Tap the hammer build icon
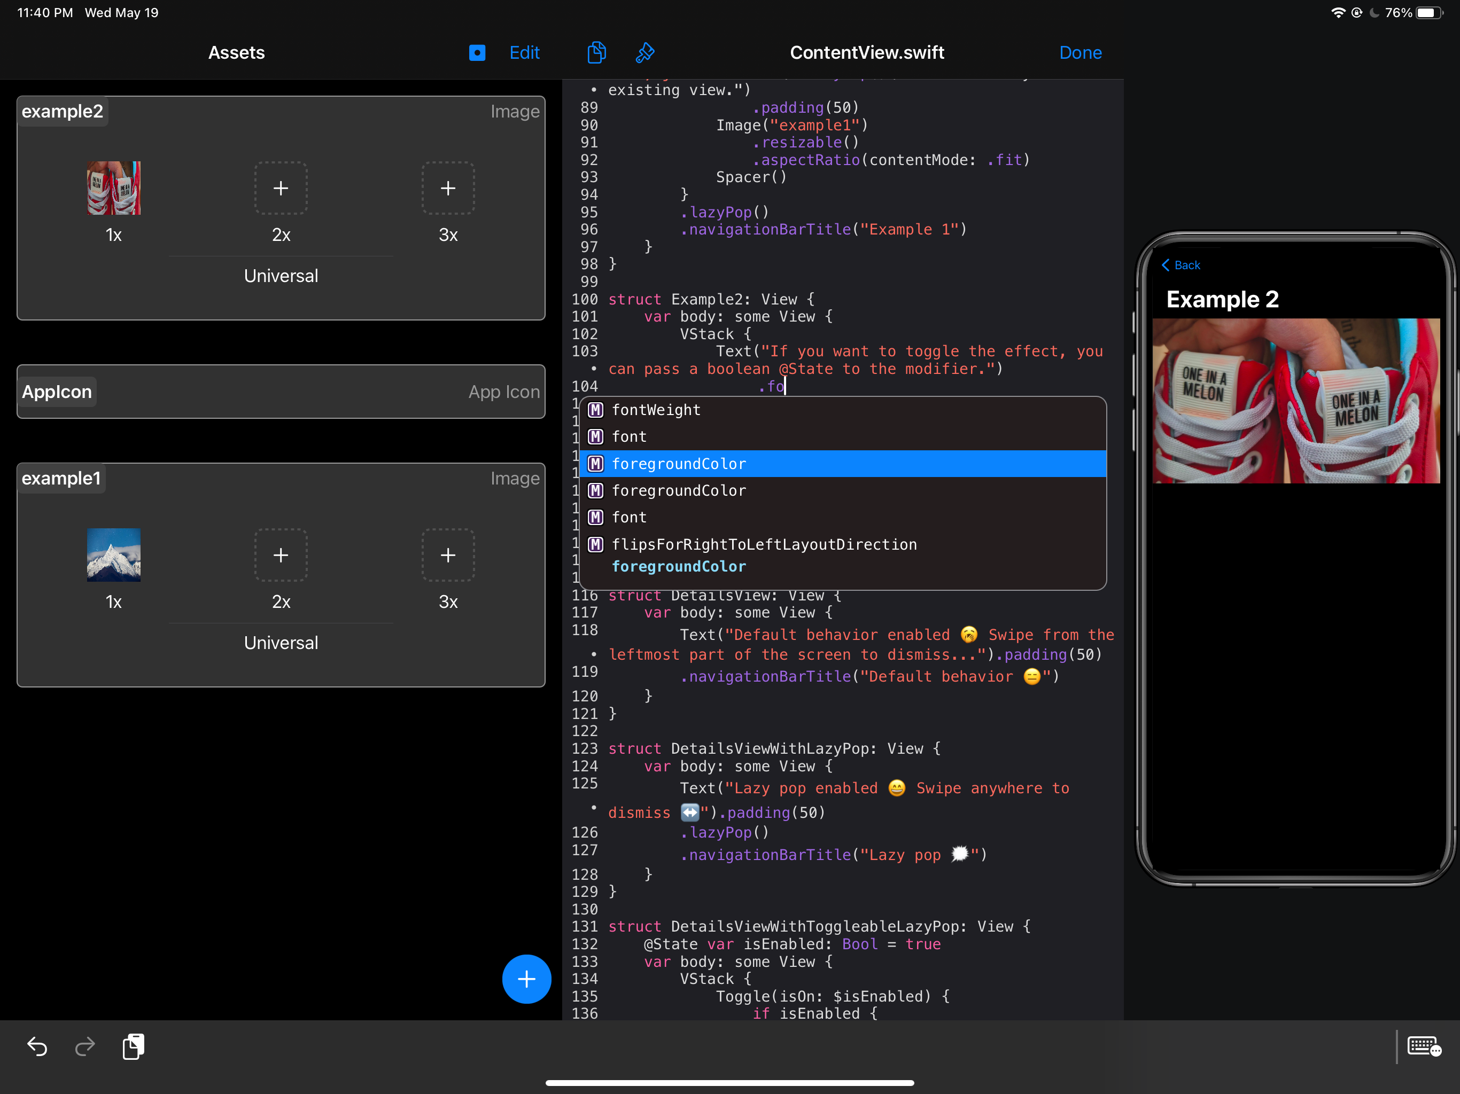The width and height of the screenshot is (1460, 1094). click(645, 53)
